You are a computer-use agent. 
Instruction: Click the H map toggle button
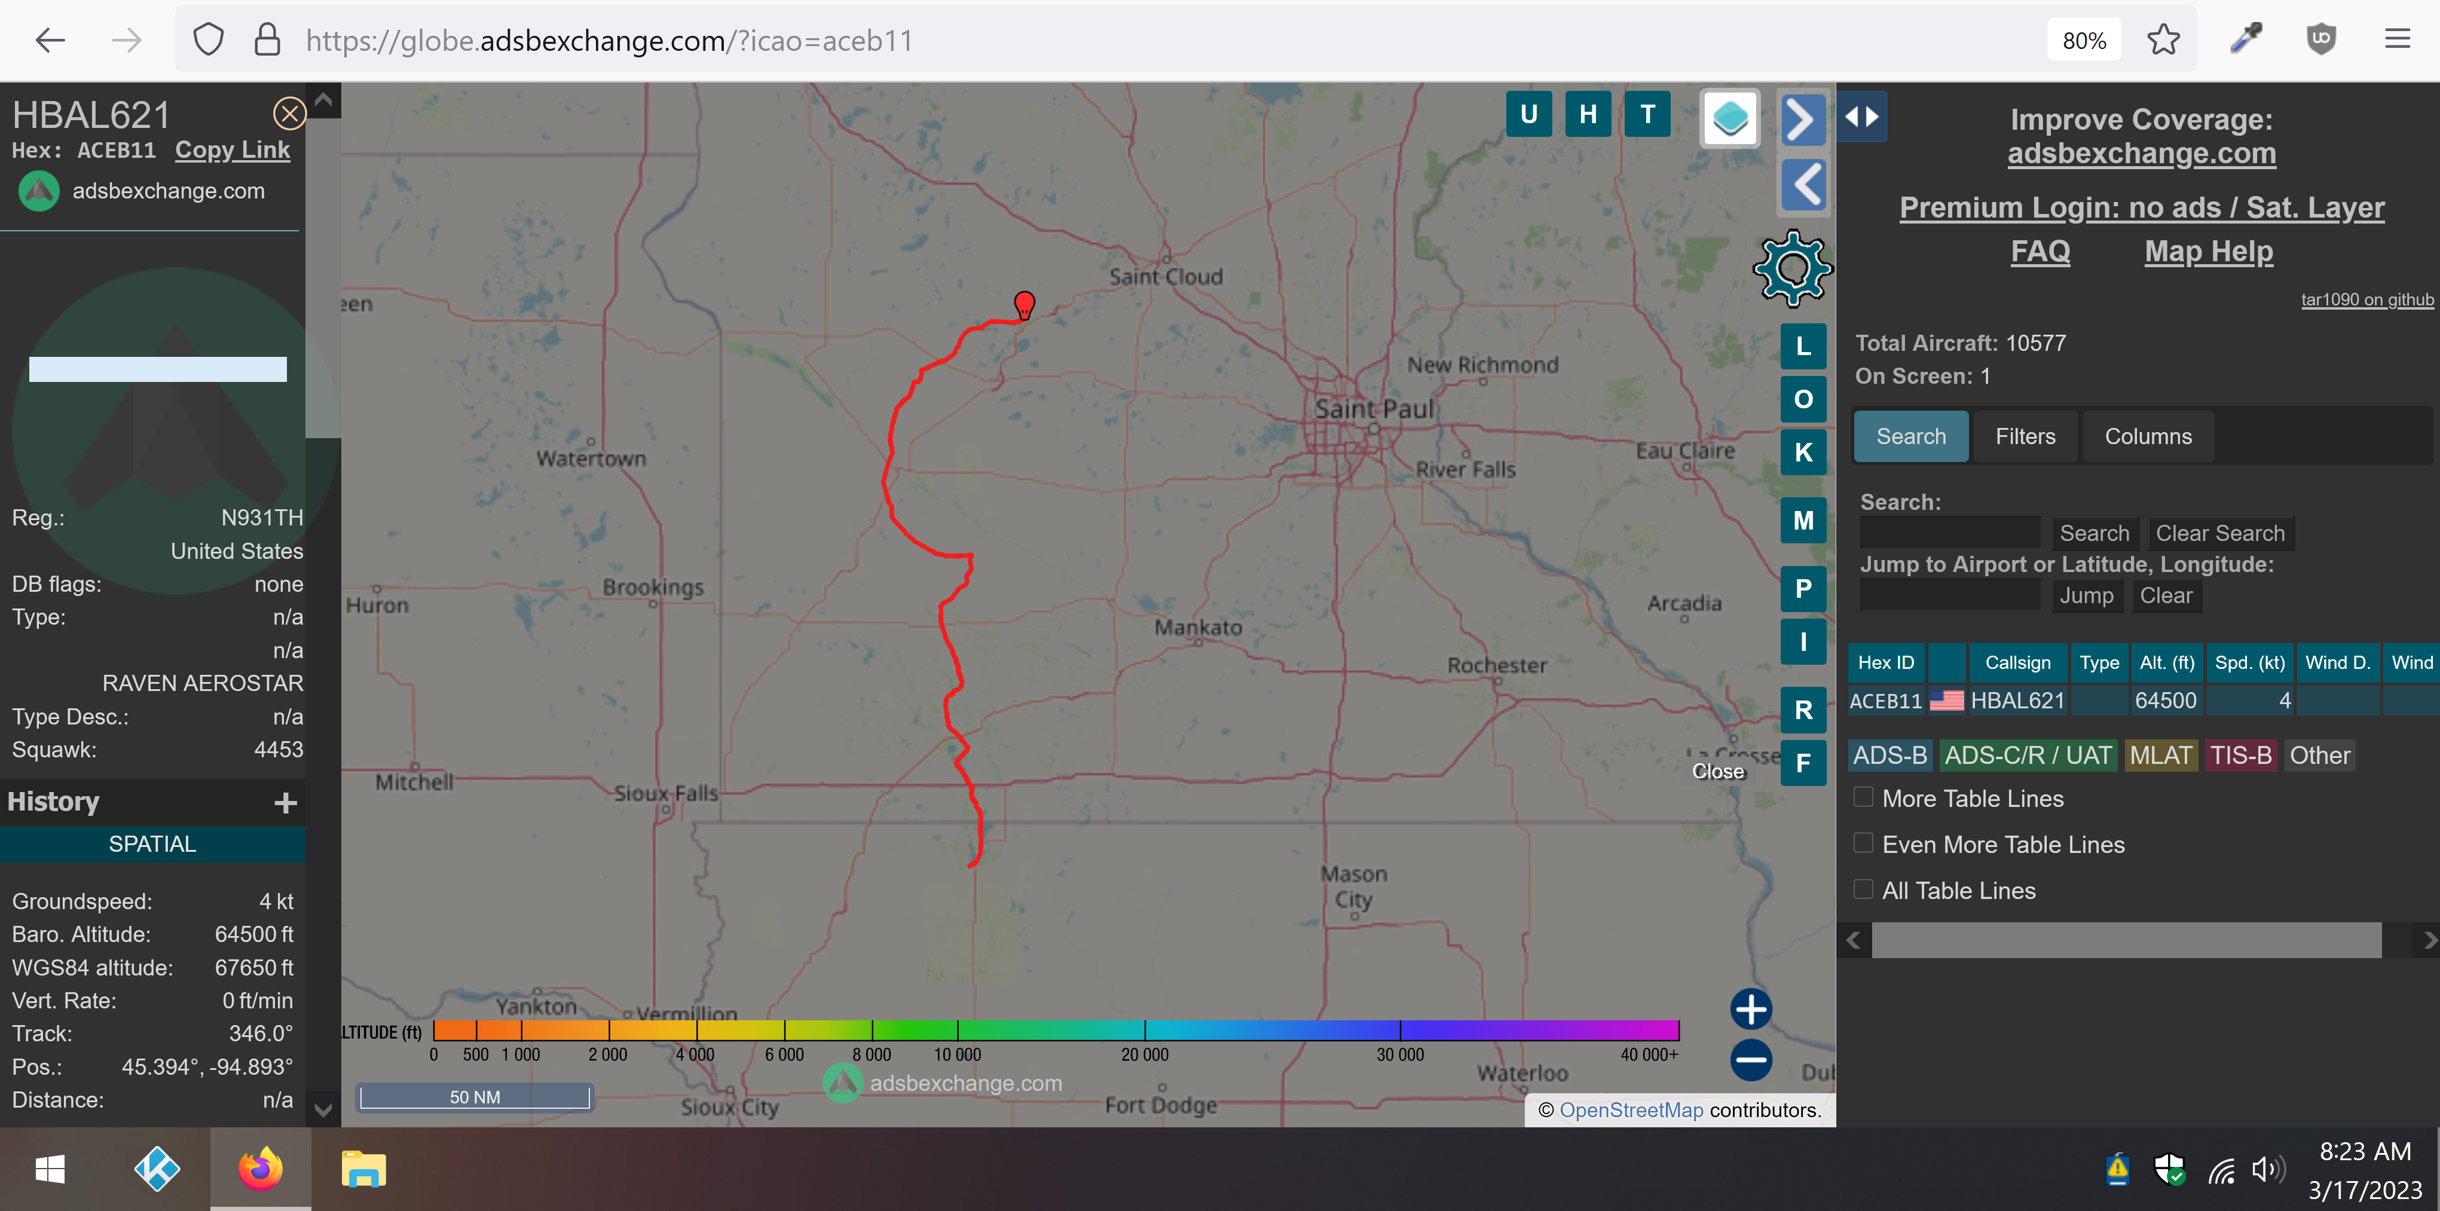point(1588,115)
